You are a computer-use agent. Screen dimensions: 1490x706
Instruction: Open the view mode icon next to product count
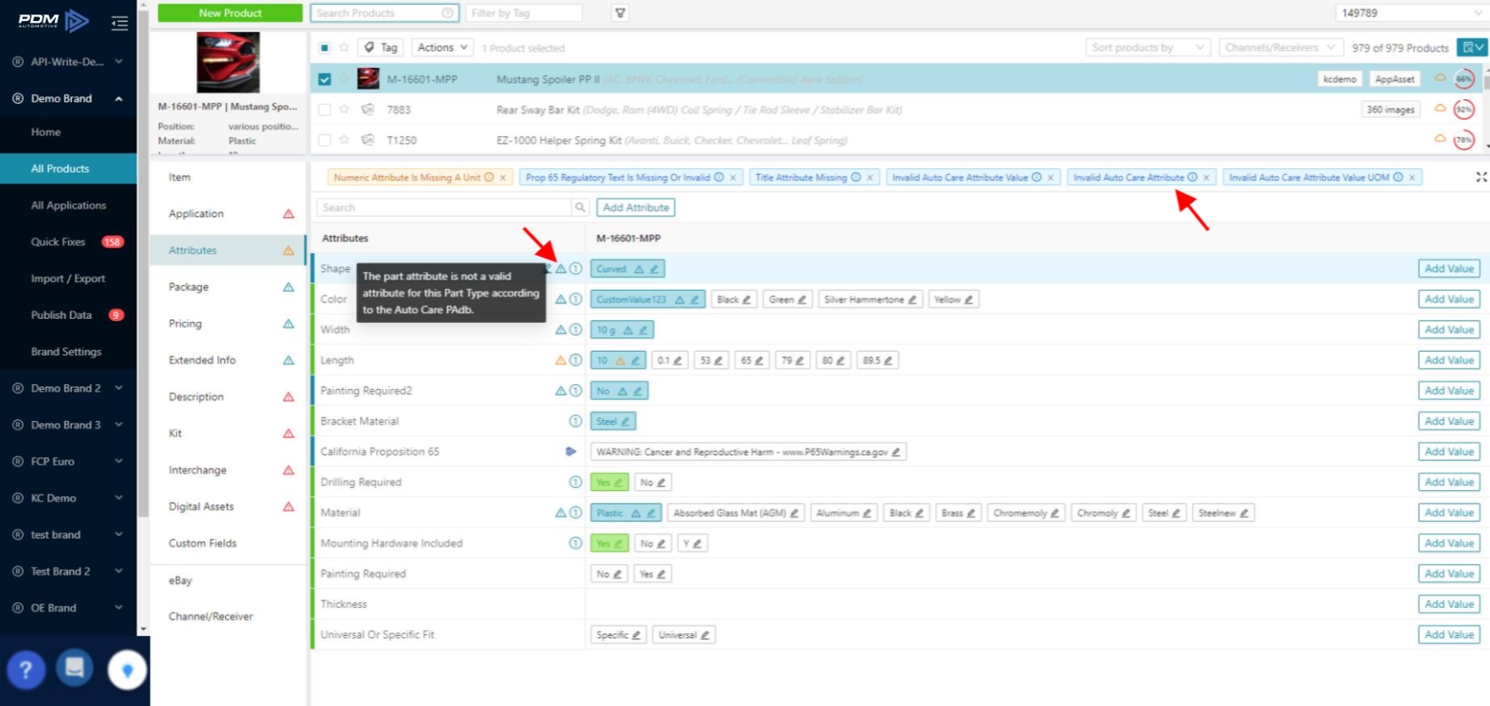(1471, 47)
